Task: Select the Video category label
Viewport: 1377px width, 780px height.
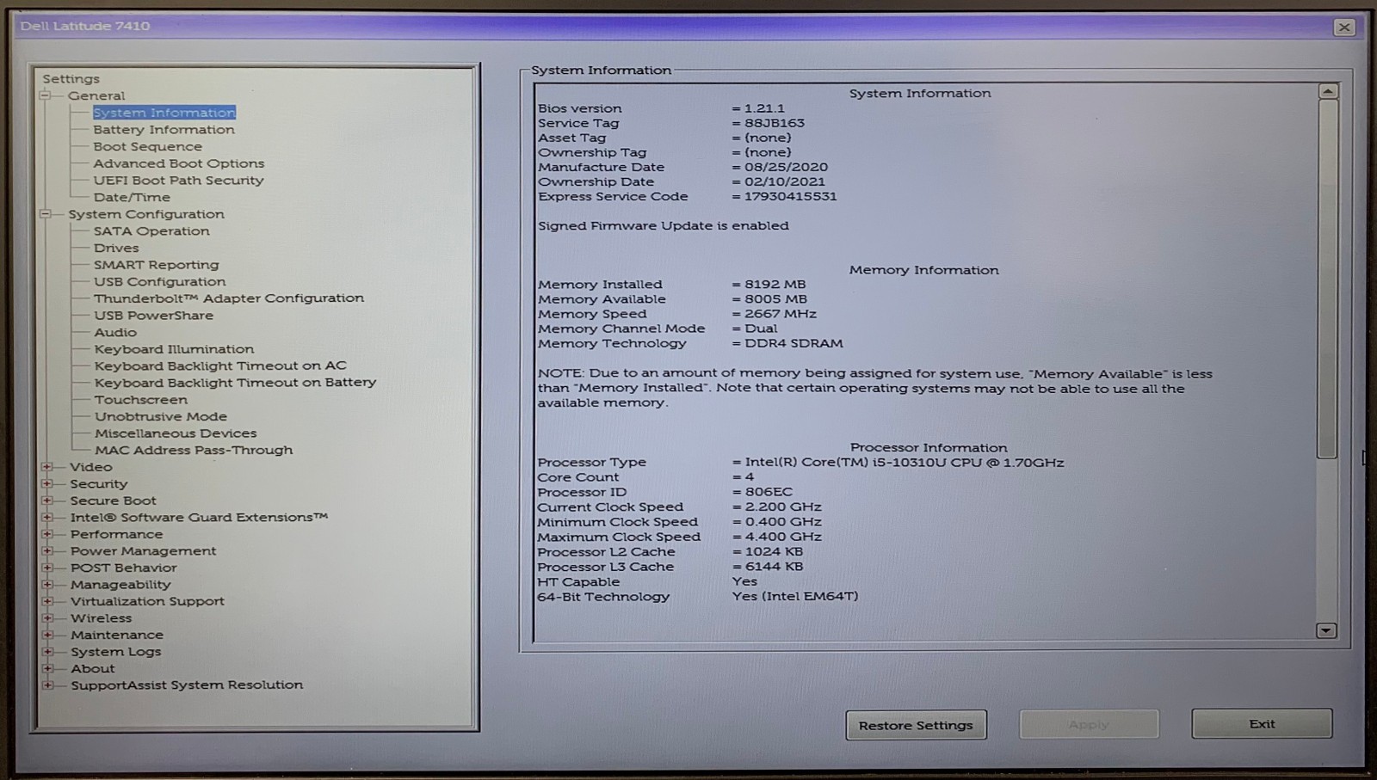Action: (91, 467)
